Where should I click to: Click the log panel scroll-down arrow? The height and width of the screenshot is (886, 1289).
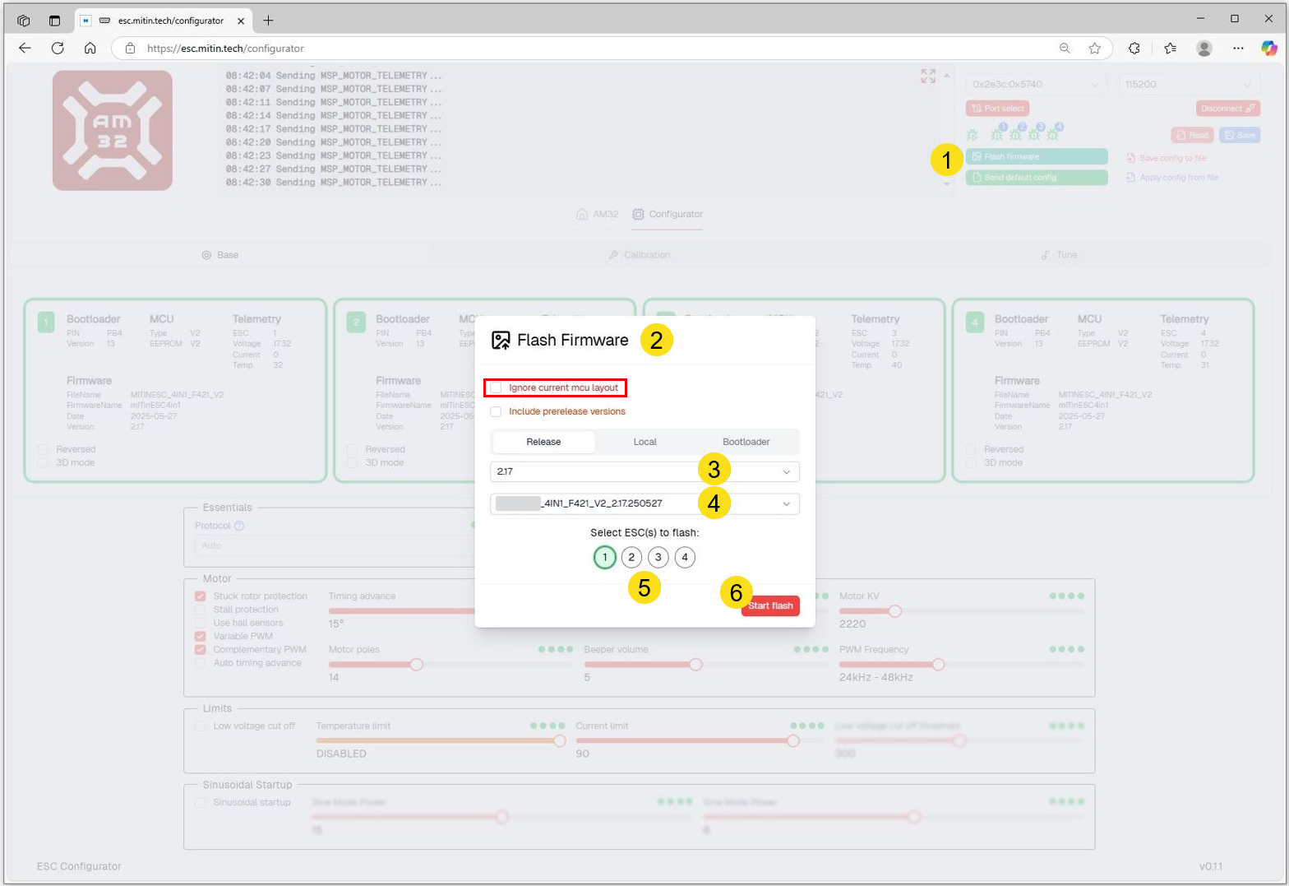946,184
